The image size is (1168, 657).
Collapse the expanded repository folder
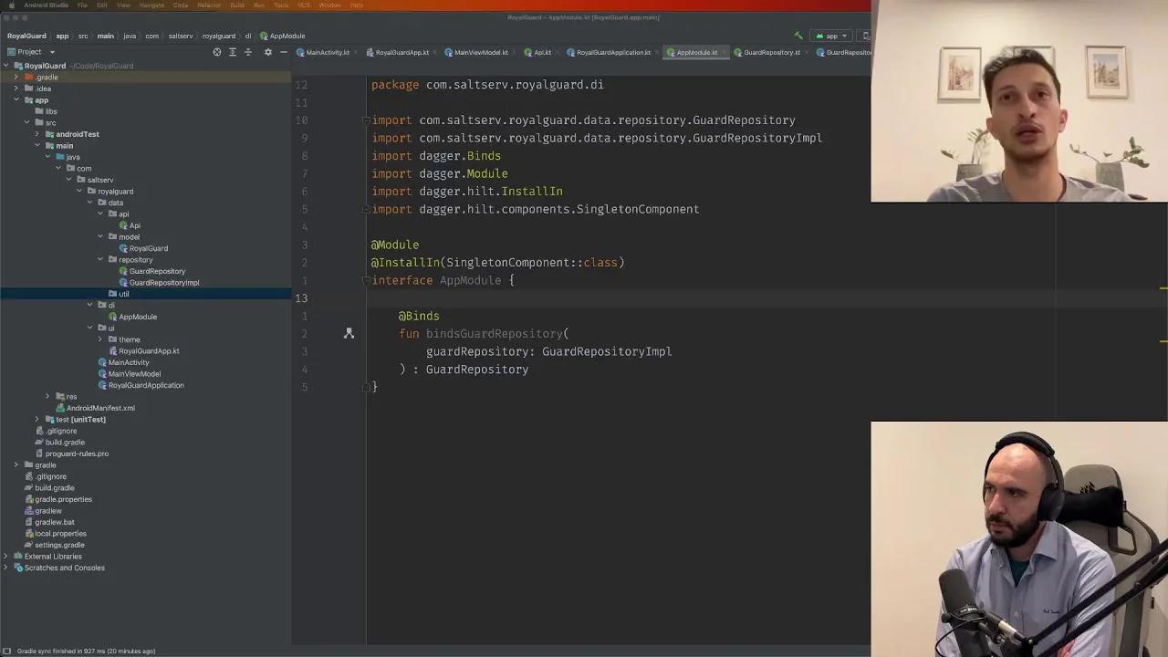(100, 259)
